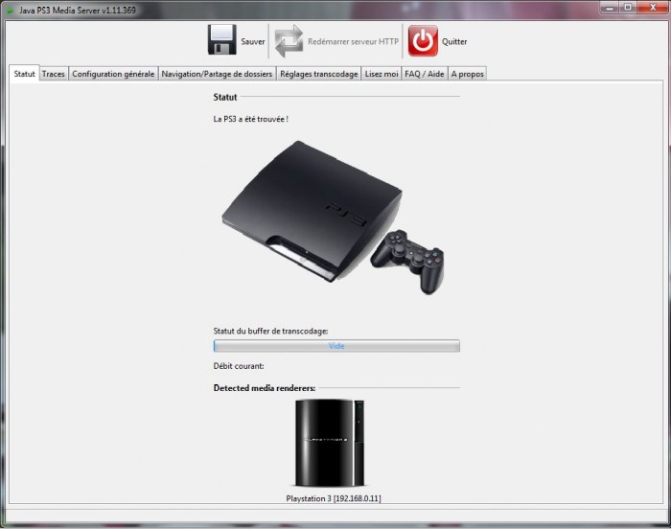Click the detected Playstation 3 renderer image

pyautogui.click(x=330, y=444)
